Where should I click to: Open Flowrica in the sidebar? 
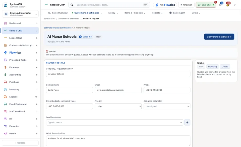(x=15, y=53)
